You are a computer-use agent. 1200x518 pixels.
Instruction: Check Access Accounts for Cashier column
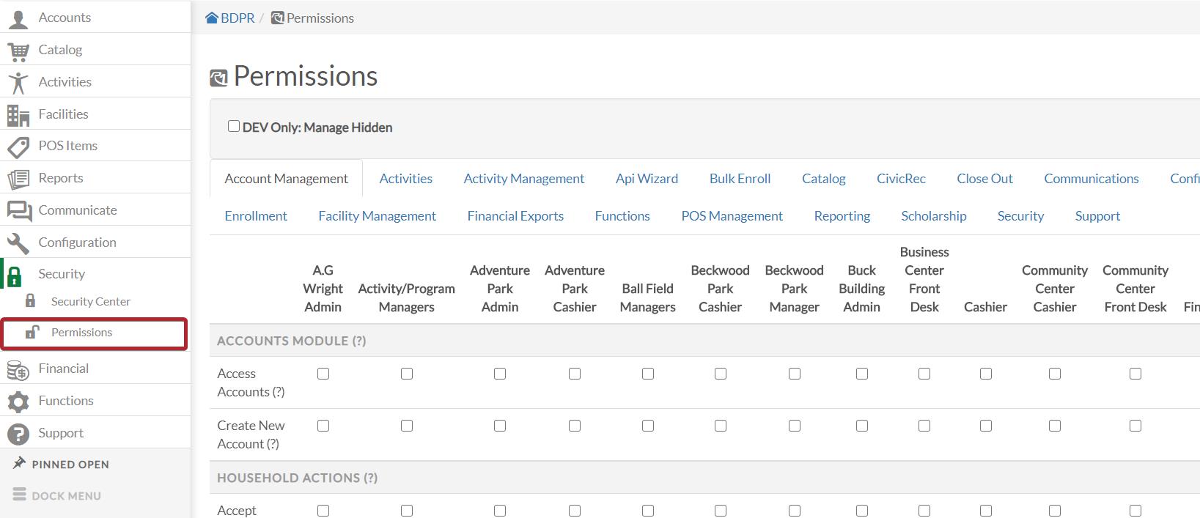(986, 374)
